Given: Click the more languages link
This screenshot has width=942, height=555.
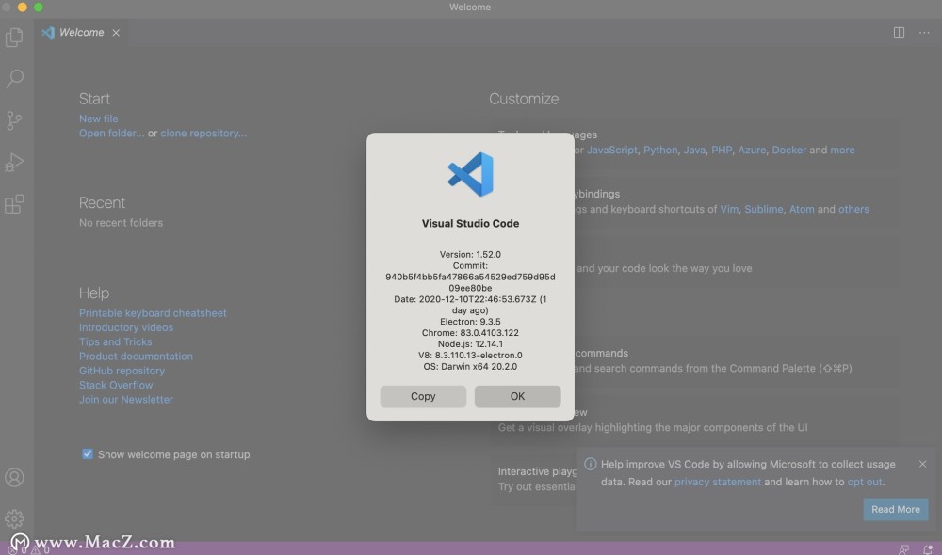Looking at the screenshot, I should (842, 150).
